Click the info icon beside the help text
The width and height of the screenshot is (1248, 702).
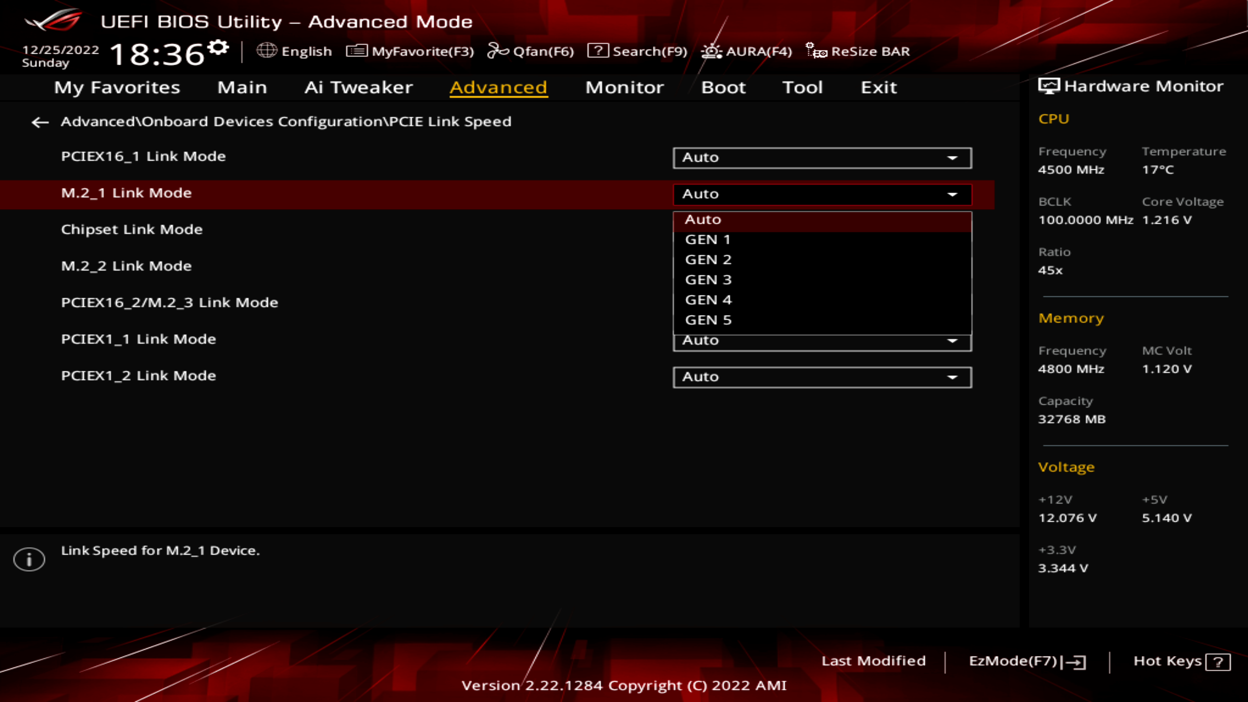tap(29, 559)
